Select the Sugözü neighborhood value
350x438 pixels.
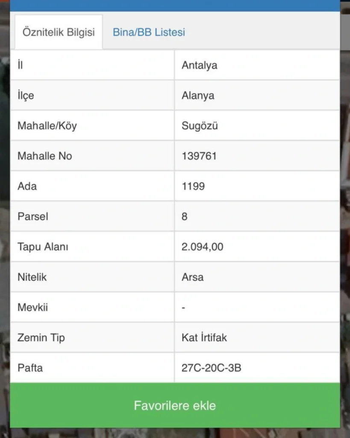tap(200, 126)
